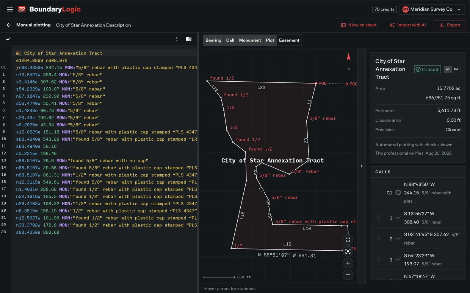This screenshot has height=293, width=470.
Task: Grab the drag handle of call 2
Action: pyautogui.click(x=378, y=239)
